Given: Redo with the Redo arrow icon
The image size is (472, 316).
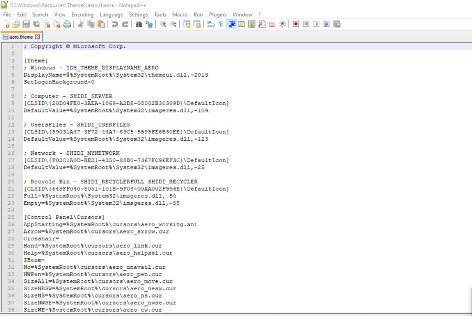Looking at the screenshot, I should pos(125,24).
